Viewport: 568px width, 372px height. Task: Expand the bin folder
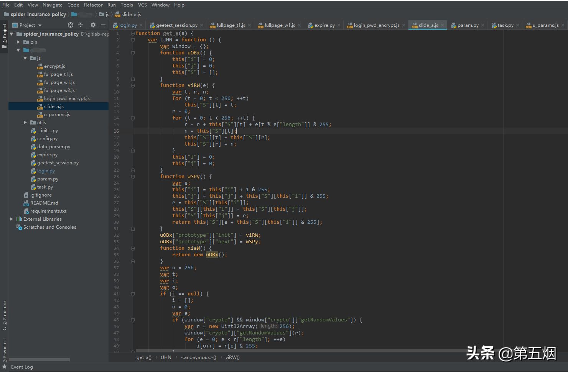point(18,42)
